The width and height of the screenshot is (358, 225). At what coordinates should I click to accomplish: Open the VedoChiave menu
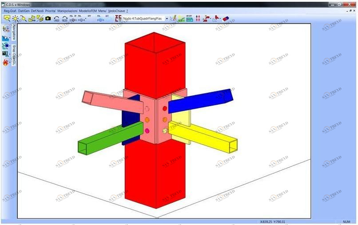[x=116, y=10]
